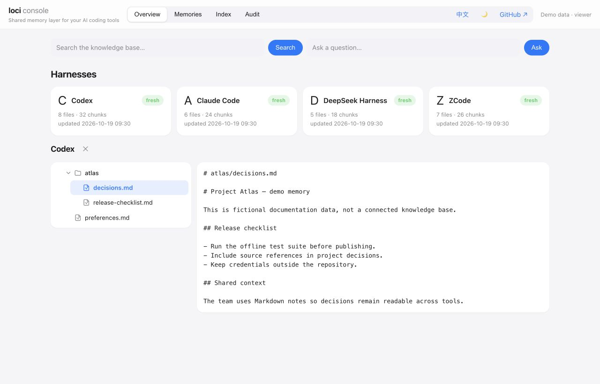
Task: Open the Claude Code harness card
Action: (237, 111)
